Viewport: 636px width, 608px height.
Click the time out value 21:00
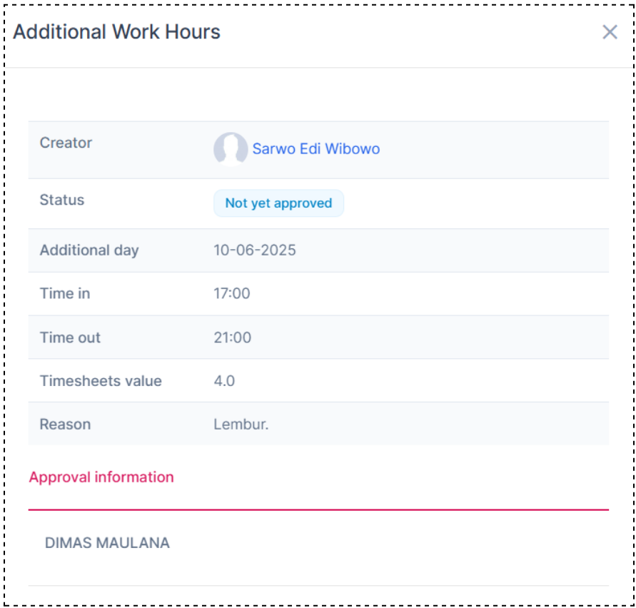point(233,338)
